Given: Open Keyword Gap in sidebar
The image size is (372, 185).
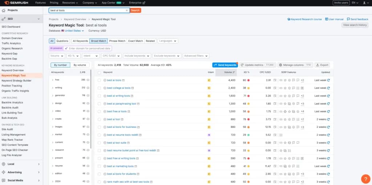Looking at the screenshot, I should tap(9, 54).
